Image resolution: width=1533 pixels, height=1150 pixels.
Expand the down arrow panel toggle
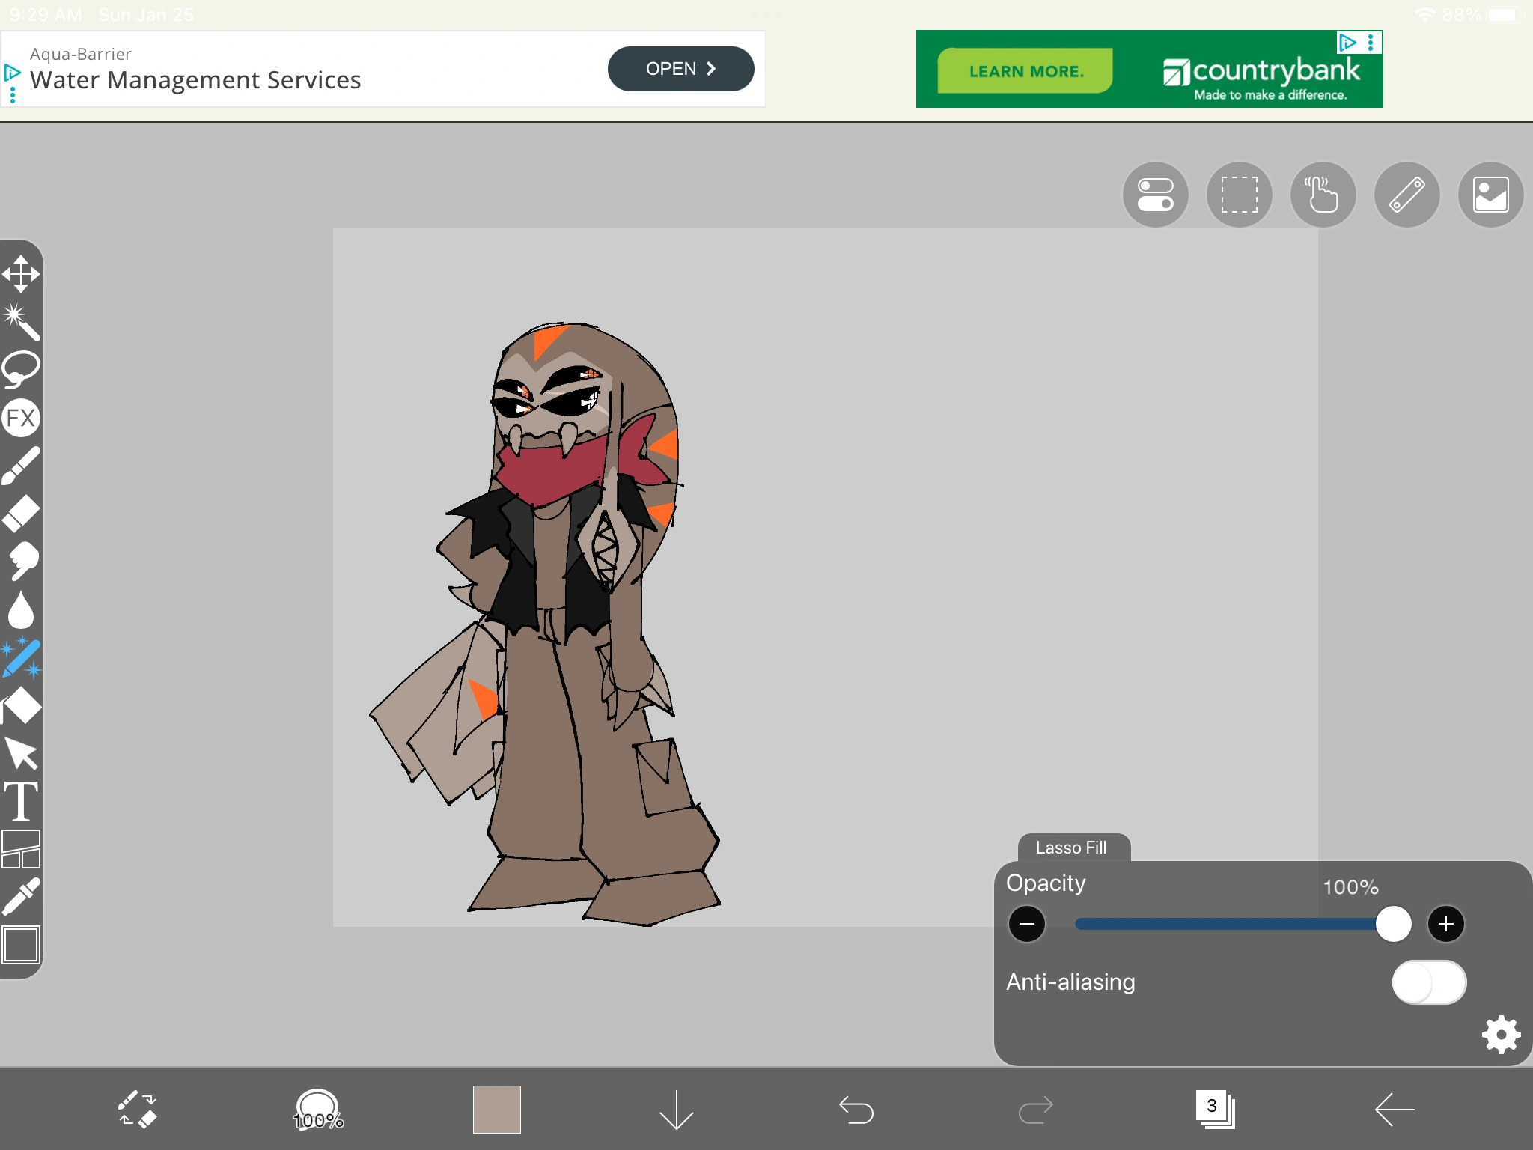pos(677,1110)
